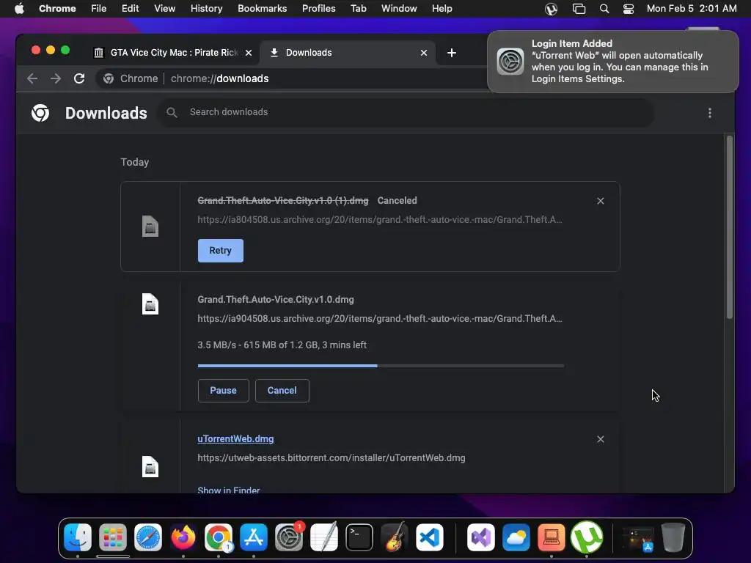This screenshot has width=751, height=563.
Task: Reload the downloads page
Action: click(x=79, y=78)
